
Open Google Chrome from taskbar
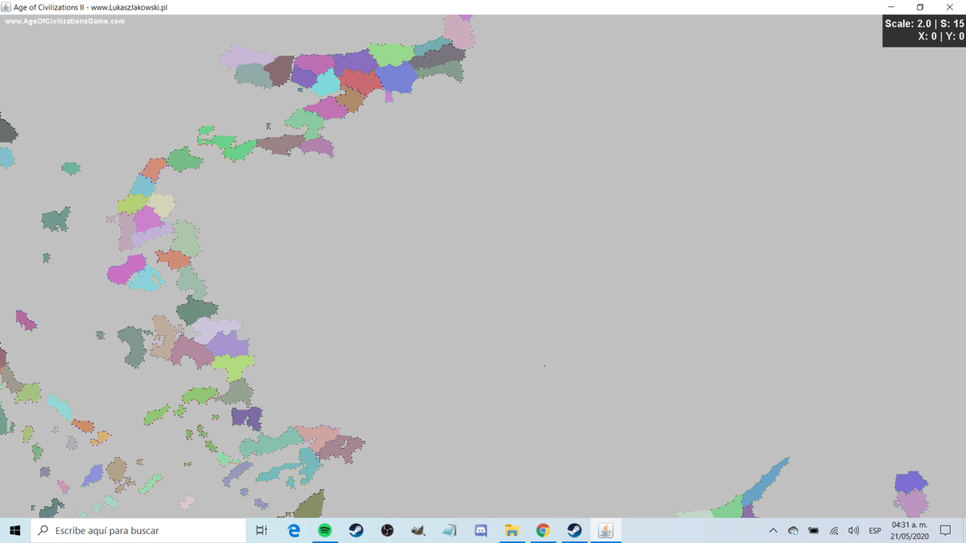point(543,530)
